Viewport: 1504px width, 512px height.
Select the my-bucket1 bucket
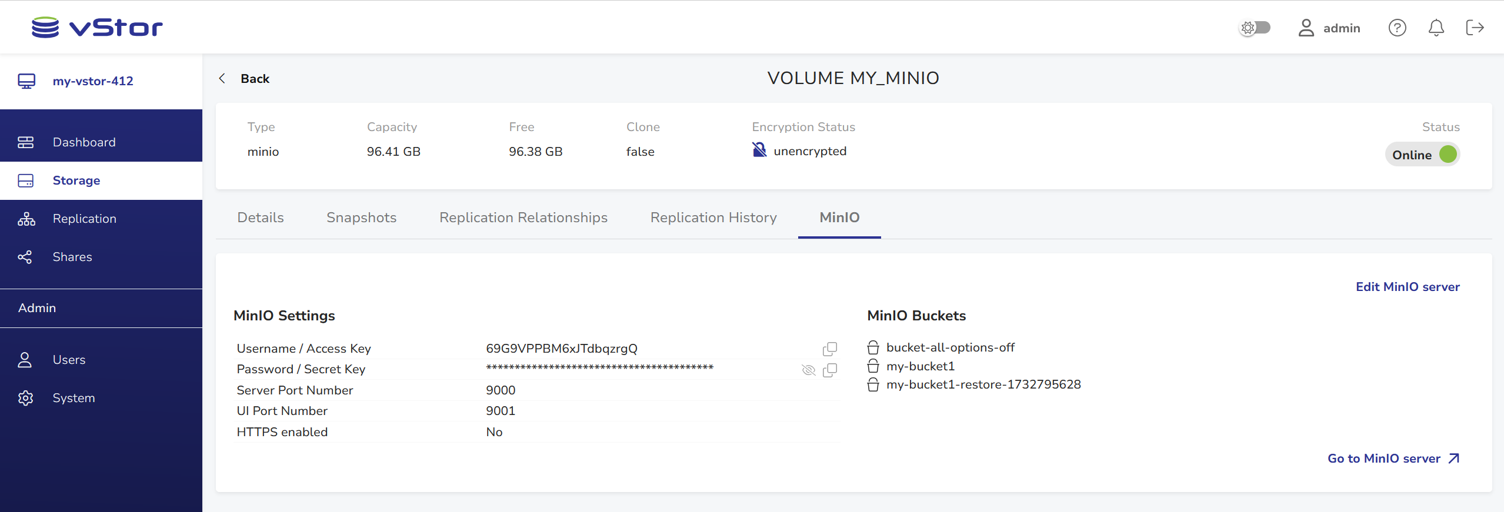pos(920,366)
